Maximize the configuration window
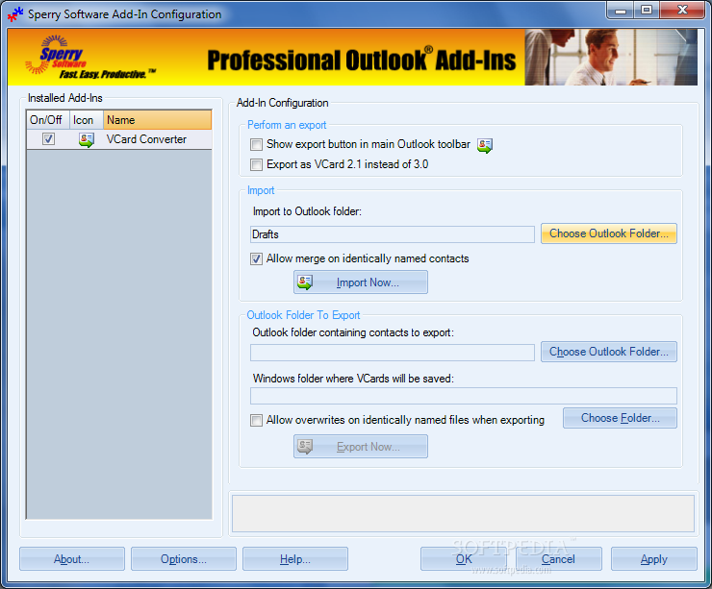Screen dimensions: 712x589 tap(647, 10)
